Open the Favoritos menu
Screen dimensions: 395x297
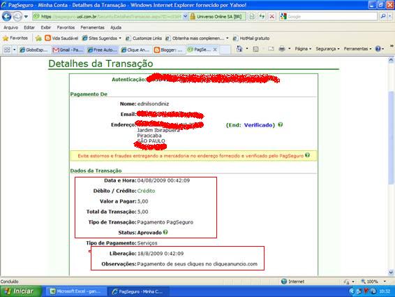[x=66, y=27]
